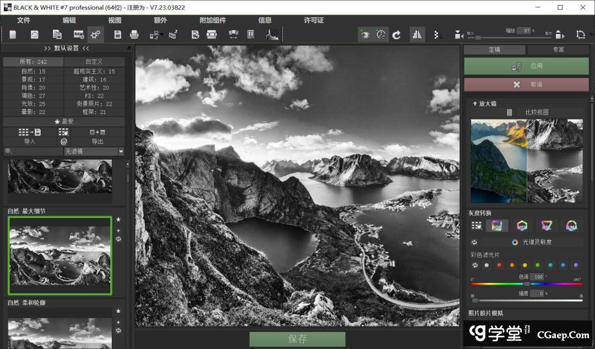Select the 自然 最大细节 preset thumbnail
The width and height of the screenshot is (595, 349).
[x=59, y=255]
